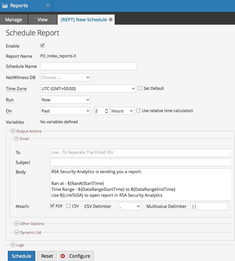Enable Use relative time calculation
The image size is (235, 261).
(138, 111)
